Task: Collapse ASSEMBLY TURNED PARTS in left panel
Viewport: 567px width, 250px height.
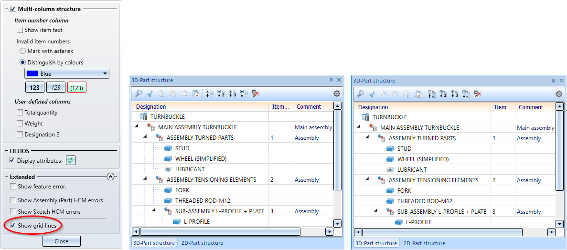Action: [145, 137]
